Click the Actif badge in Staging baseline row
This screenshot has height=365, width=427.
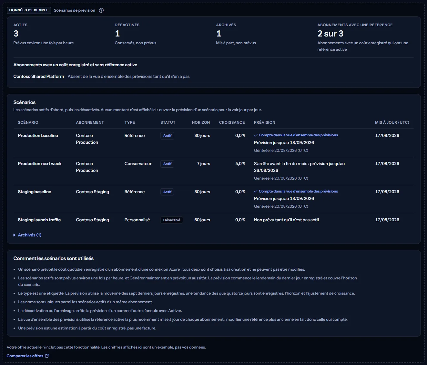pos(167,192)
